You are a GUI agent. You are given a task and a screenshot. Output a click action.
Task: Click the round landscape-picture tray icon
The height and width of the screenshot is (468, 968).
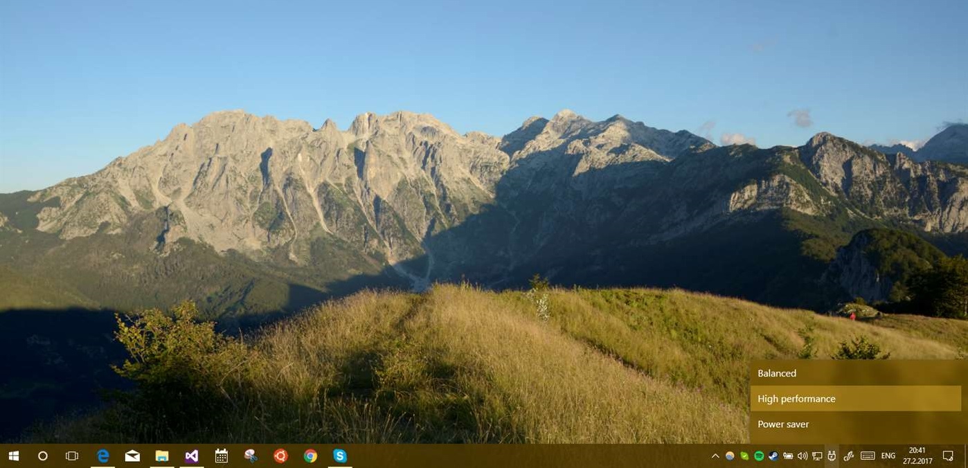[x=730, y=456]
